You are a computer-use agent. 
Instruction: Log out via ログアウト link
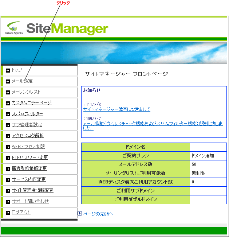21,212
